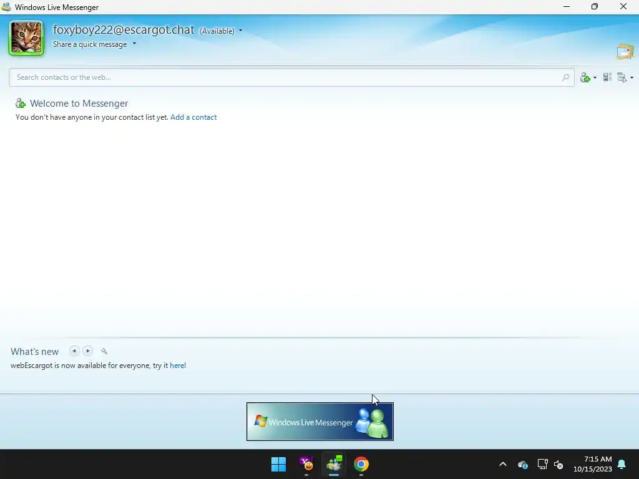The image size is (639, 479).
Task: Close the Windows Live Messenger window
Action: (623, 6)
